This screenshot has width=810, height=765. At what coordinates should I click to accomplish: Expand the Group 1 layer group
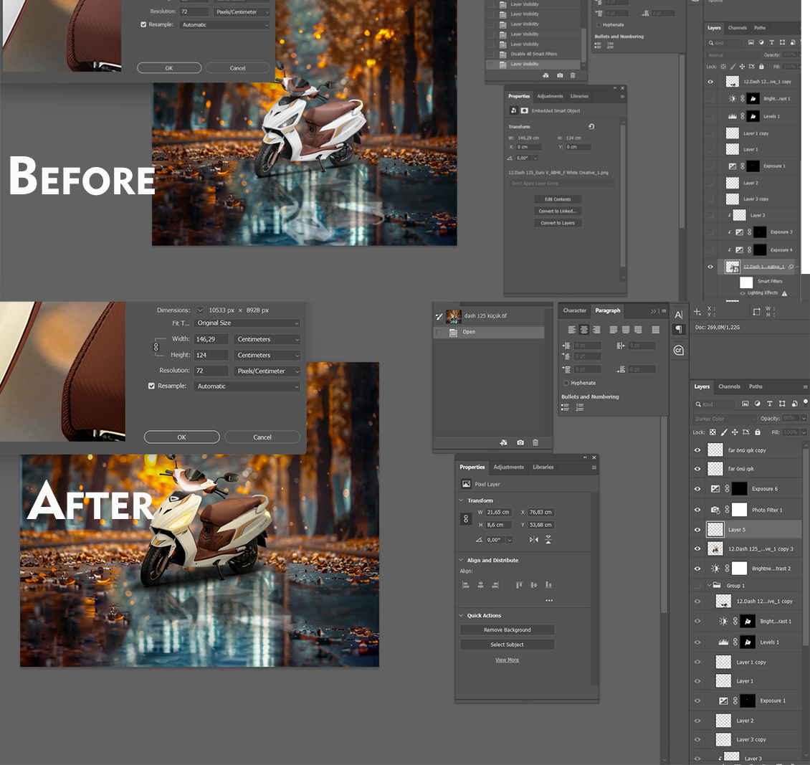click(709, 585)
